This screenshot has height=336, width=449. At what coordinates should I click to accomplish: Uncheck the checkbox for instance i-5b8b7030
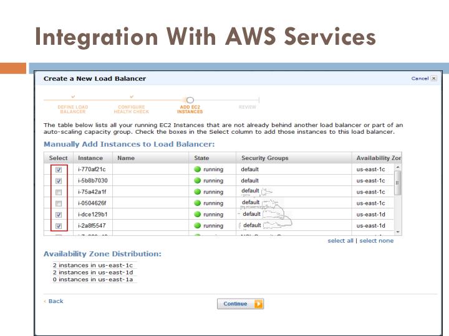(59, 181)
